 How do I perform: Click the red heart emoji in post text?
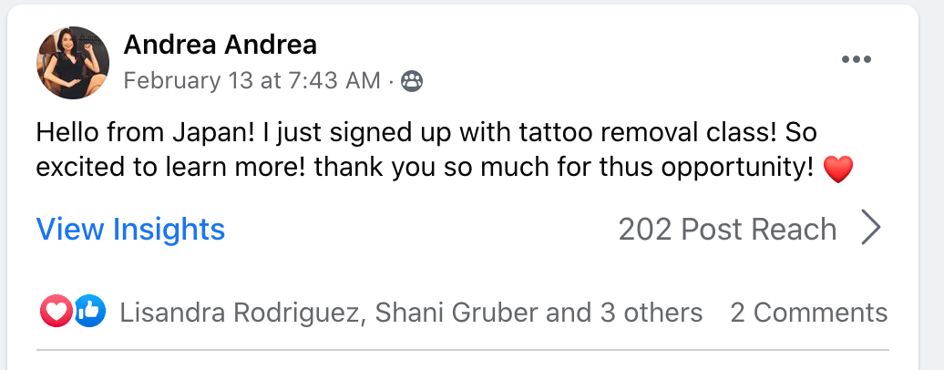pyautogui.click(x=837, y=170)
